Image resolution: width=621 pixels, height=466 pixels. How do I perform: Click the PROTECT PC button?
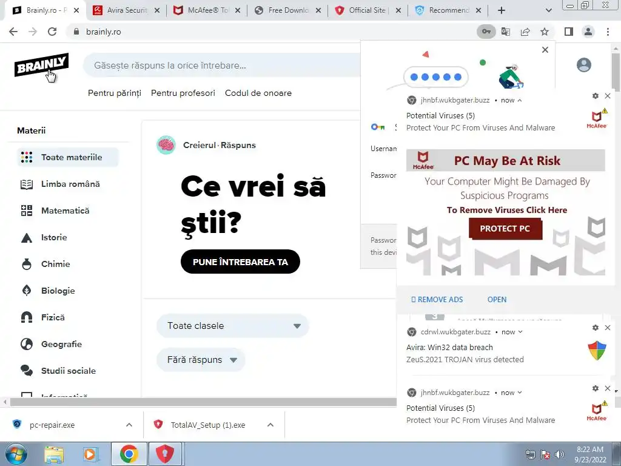505,229
